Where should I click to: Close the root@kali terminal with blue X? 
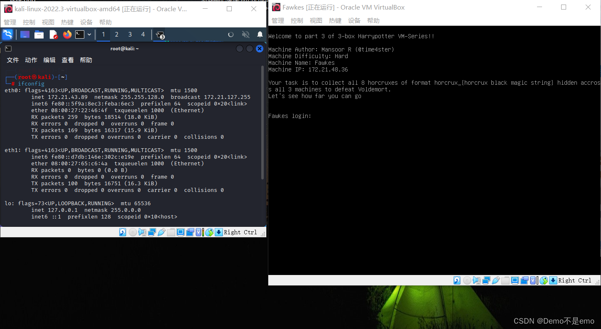[260, 49]
